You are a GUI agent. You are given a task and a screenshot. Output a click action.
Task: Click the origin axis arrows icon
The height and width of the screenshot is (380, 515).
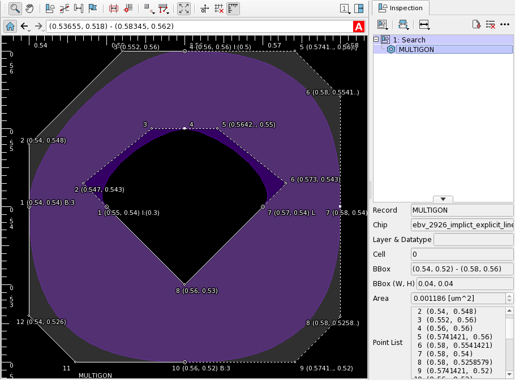[x=205, y=8]
